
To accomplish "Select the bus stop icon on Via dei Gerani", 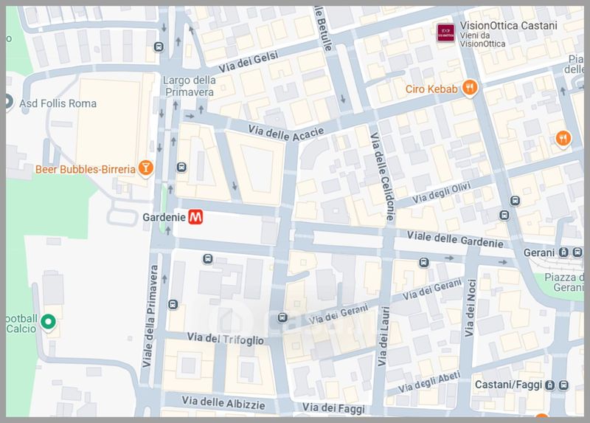I will pos(282,318).
